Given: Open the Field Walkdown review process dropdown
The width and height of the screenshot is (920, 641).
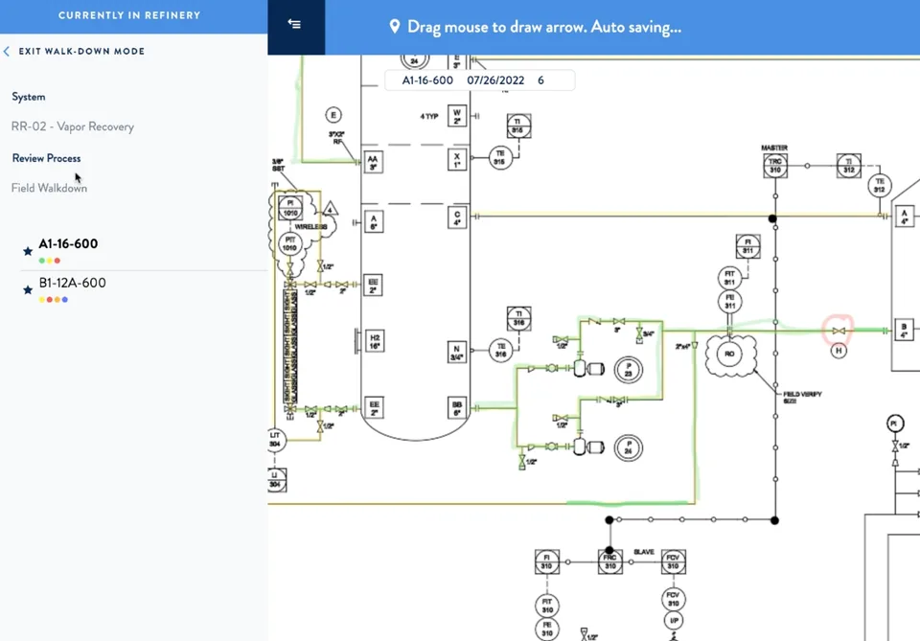Looking at the screenshot, I should (49, 188).
